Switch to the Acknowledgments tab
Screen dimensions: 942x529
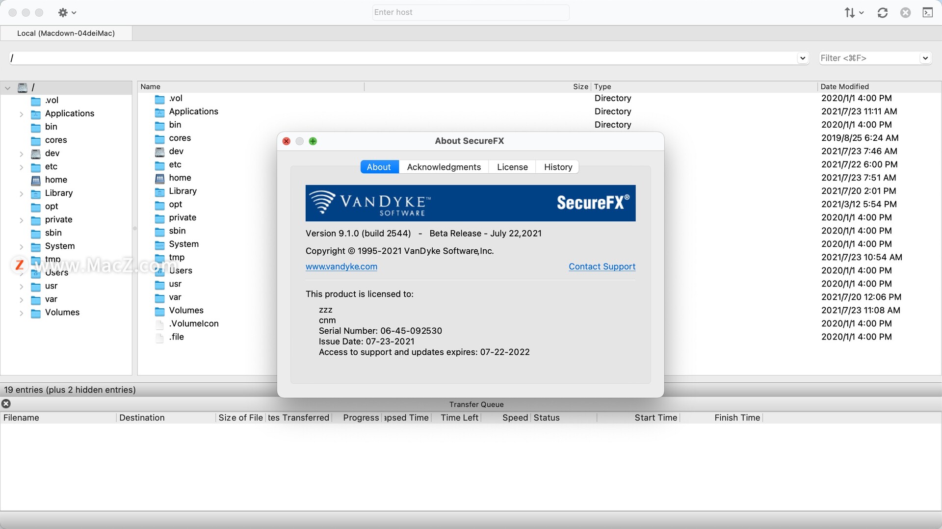(444, 167)
